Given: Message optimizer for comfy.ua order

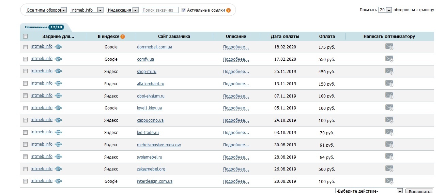Looking at the screenshot, I should [x=389, y=59].
